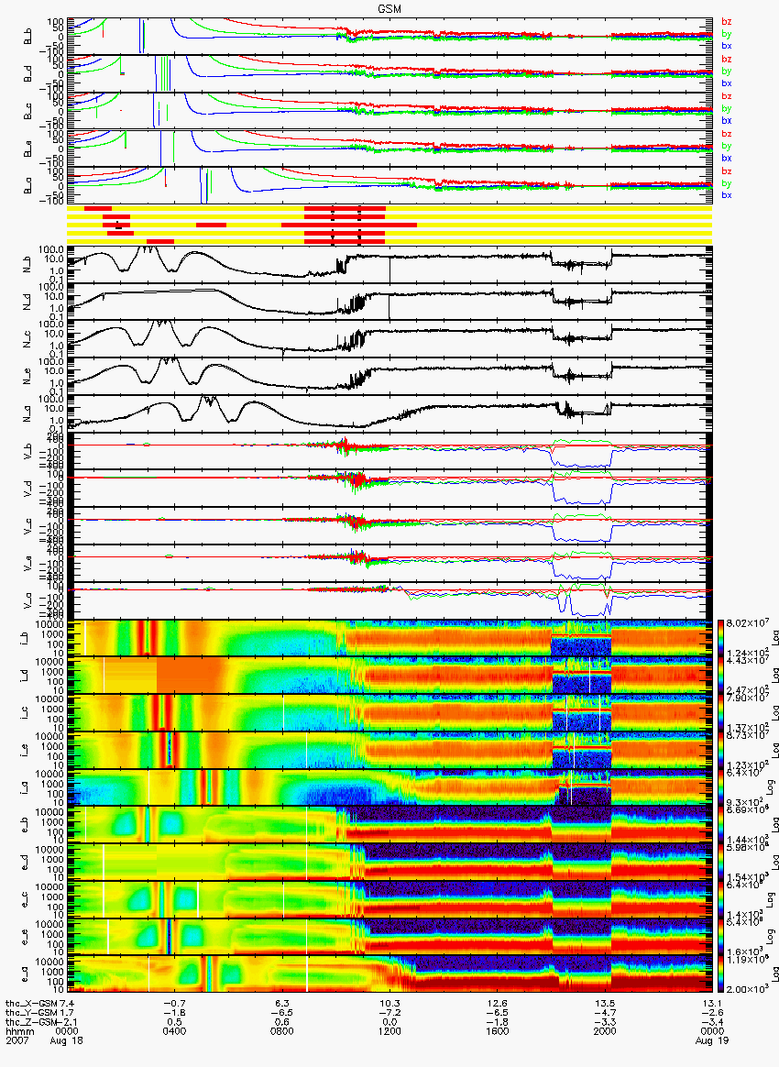The width and height of the screenshot is (779, 1067).
Task: Select the Y-GSM value -7.2
Action: (389, 1013)
